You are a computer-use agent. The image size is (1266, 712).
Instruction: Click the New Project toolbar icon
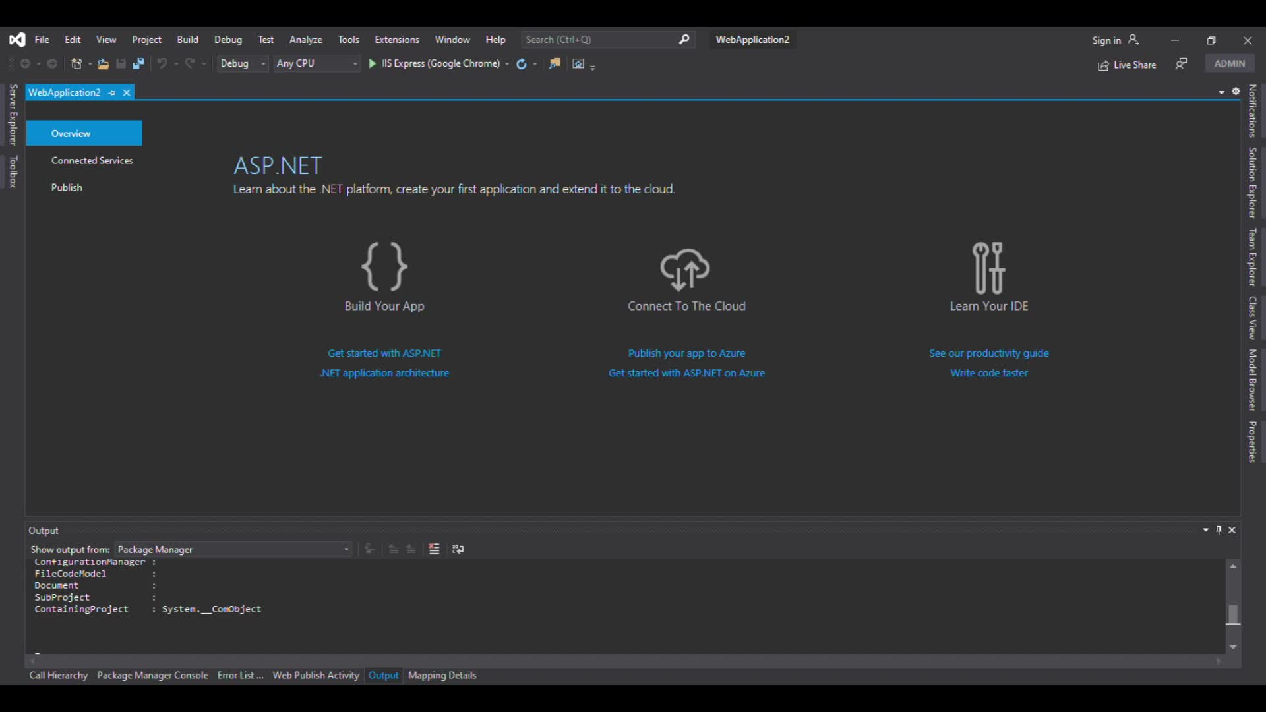pyautogui.click(x=76, y=63)
